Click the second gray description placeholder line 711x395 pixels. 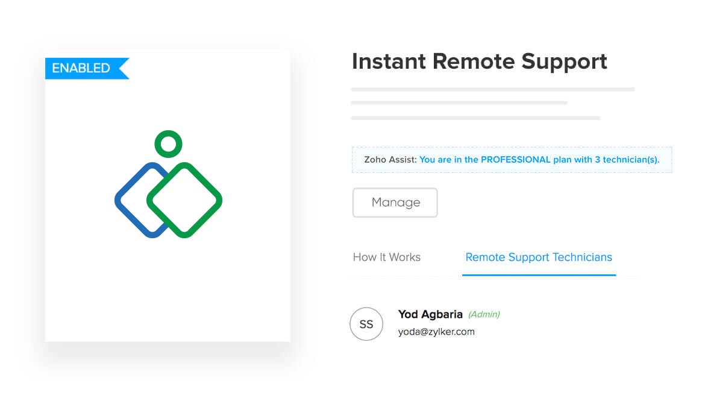(x=459, y=103)
